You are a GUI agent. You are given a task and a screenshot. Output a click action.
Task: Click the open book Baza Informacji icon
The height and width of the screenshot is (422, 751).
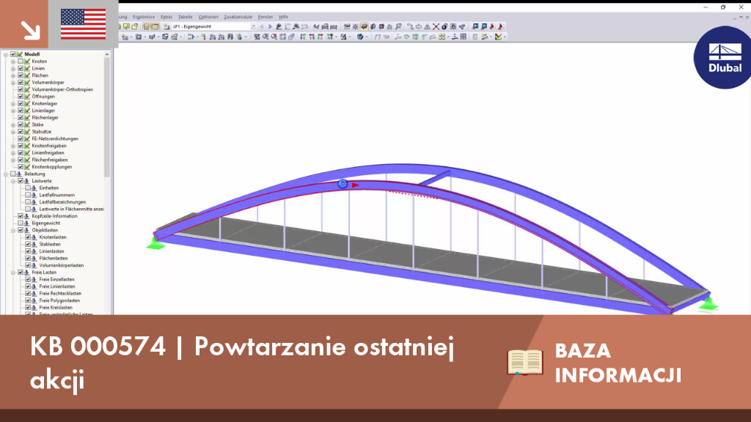[x=525, y=362]
